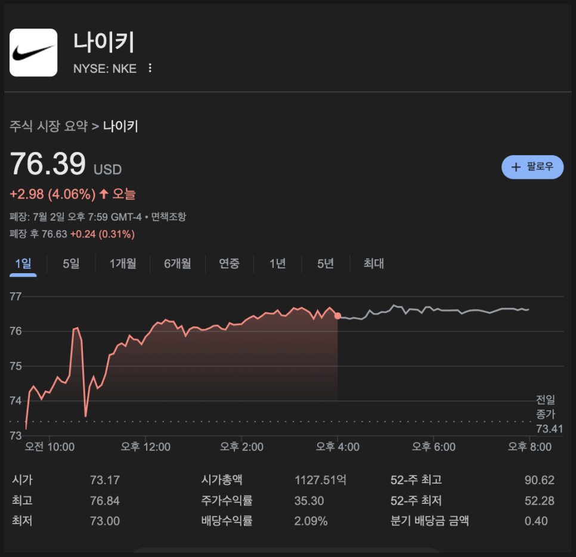Image resolution: width=576 pixels, height=557 pixels.
Task: Click the 전일 종가 73.41 label
Action: [x=549, y=414]
